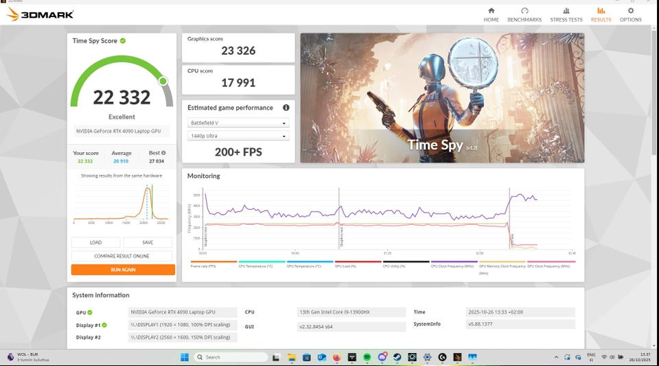Toggle the GPU Memory Clock Frequency legend series
This screenshot has width=659, height=366.
(502, 267)
